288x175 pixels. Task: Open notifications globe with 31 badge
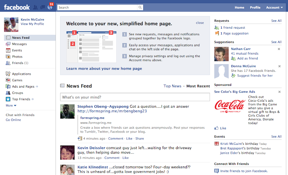pos(50,7)
